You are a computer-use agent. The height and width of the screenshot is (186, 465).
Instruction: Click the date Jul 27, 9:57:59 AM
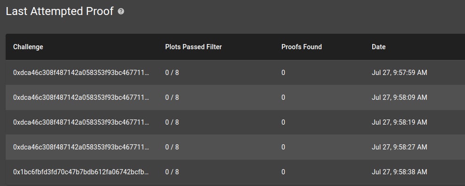point(399,73)
